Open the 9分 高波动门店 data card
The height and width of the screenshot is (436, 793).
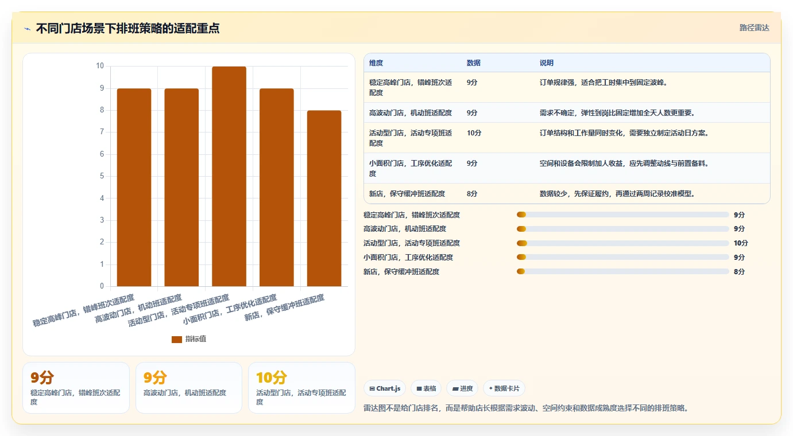[x=189, y=388]
